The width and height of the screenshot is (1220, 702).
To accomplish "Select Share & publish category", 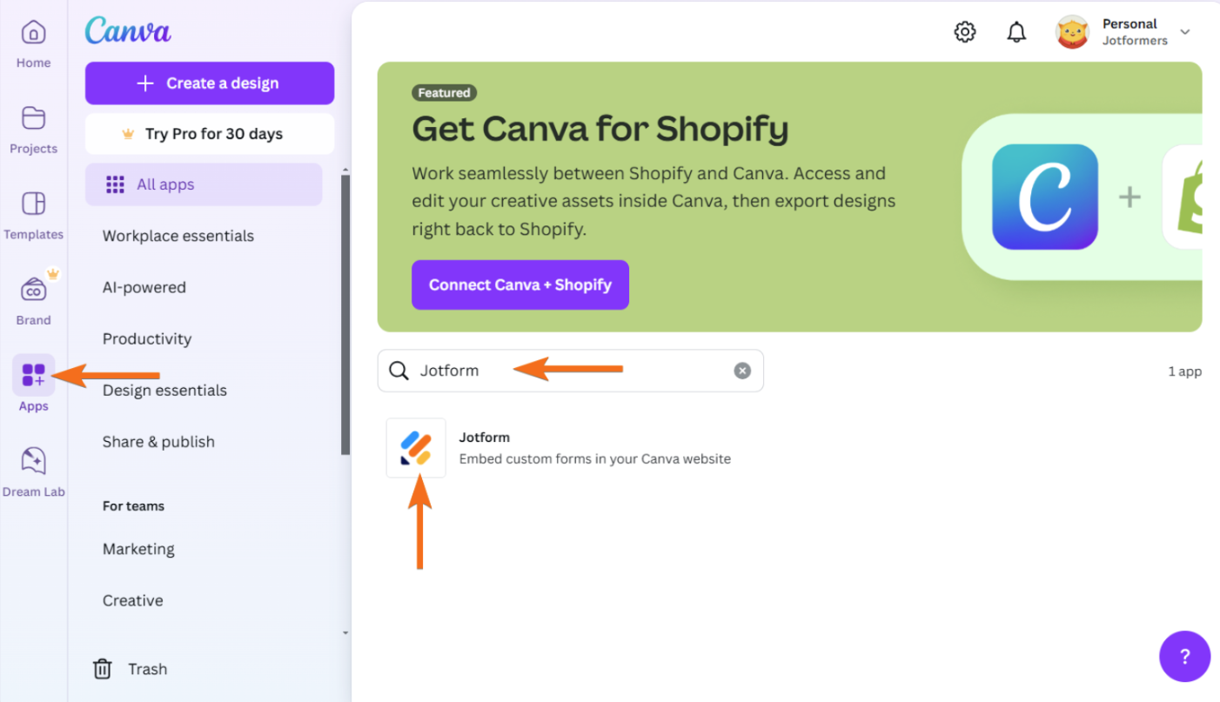I will pyautogui.click(x=158, y=441).
